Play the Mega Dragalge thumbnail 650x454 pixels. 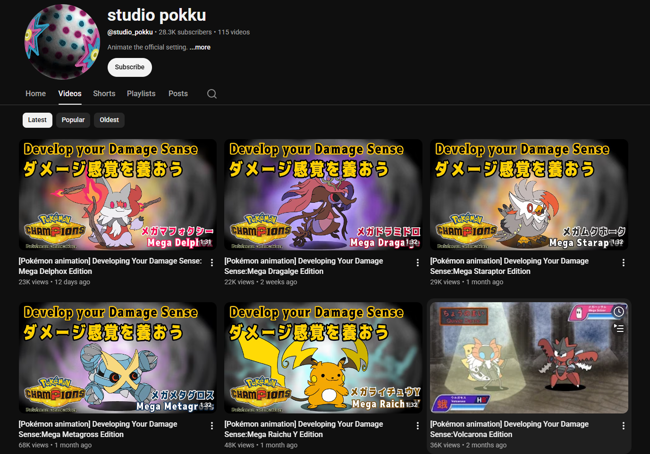[x=323, y=195]
